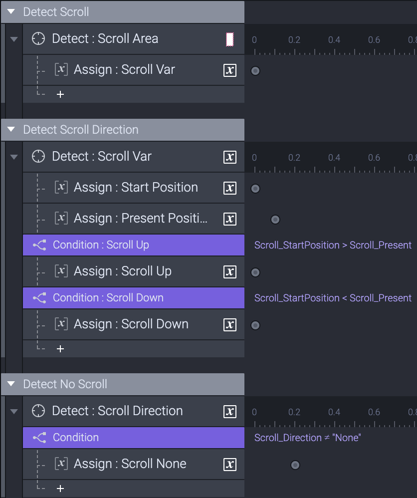Viewport: 417px width, 498px height.
Task: Click the variable icon on Assign : Scroll Var row
Action: (x=230, y=70)
